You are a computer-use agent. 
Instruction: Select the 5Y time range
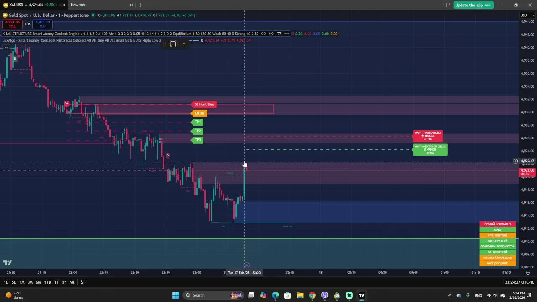click(64, 282)
